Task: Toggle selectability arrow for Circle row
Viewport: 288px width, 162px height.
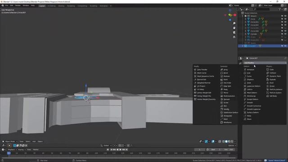Action: (282, 19)
